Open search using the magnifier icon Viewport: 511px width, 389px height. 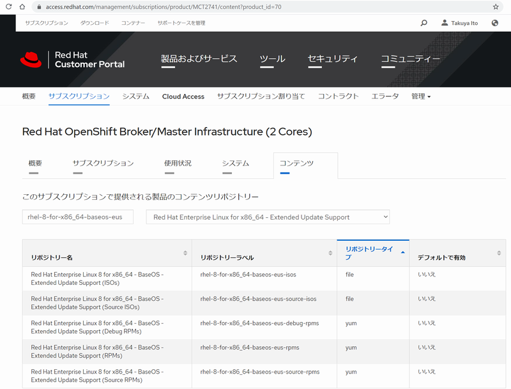tap(423, 23)
